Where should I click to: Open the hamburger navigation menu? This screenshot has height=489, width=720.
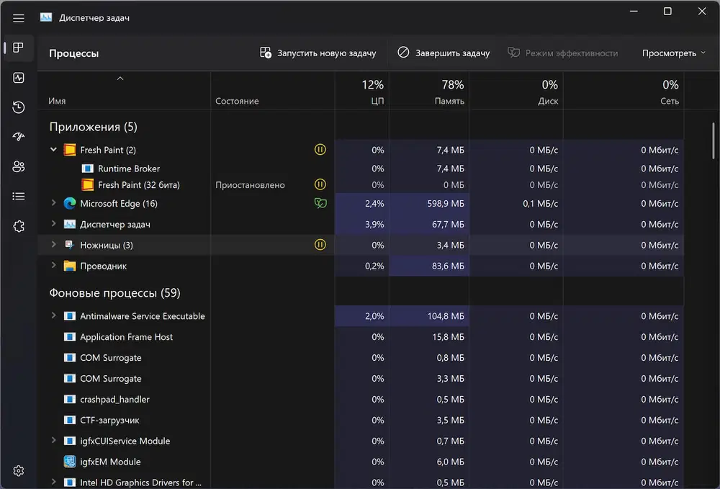[19, 18]
